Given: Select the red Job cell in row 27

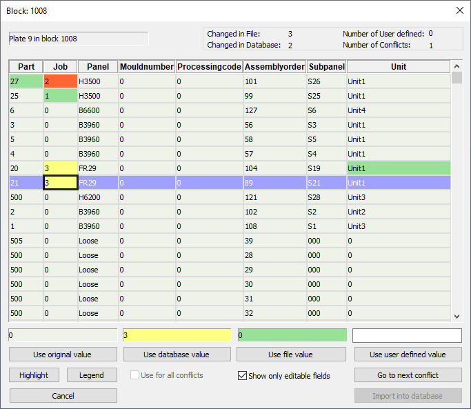Looking at the screenshot, I should (x=60, y=81).
